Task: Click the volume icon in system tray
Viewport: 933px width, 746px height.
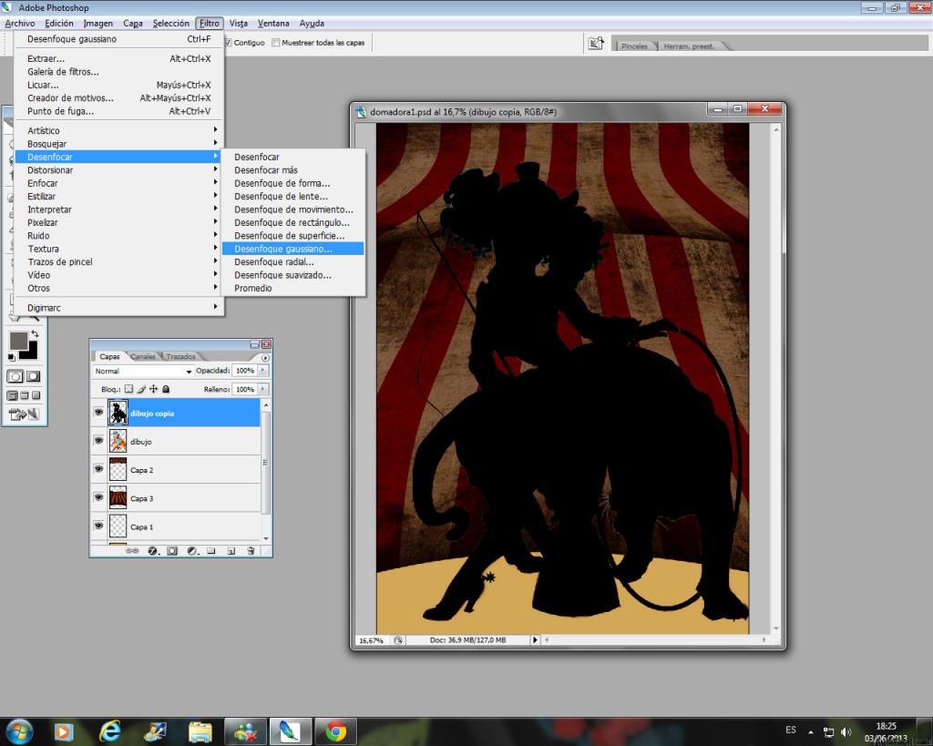Action: (x=846, y=732)
